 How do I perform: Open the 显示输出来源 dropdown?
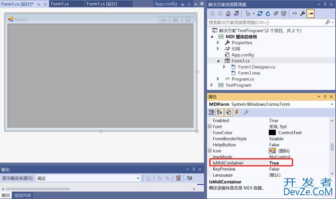click(x=138, y=178)
